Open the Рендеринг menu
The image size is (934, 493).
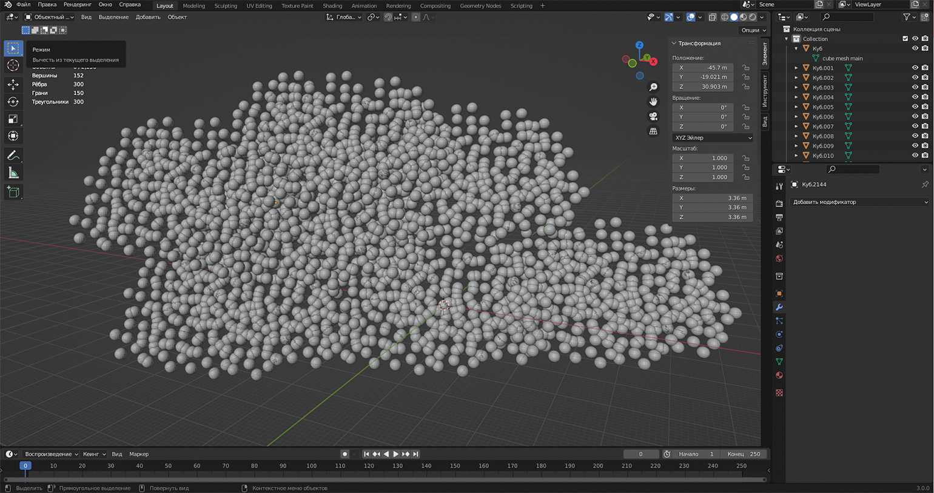pyautogui.click(x=77, y=5)
